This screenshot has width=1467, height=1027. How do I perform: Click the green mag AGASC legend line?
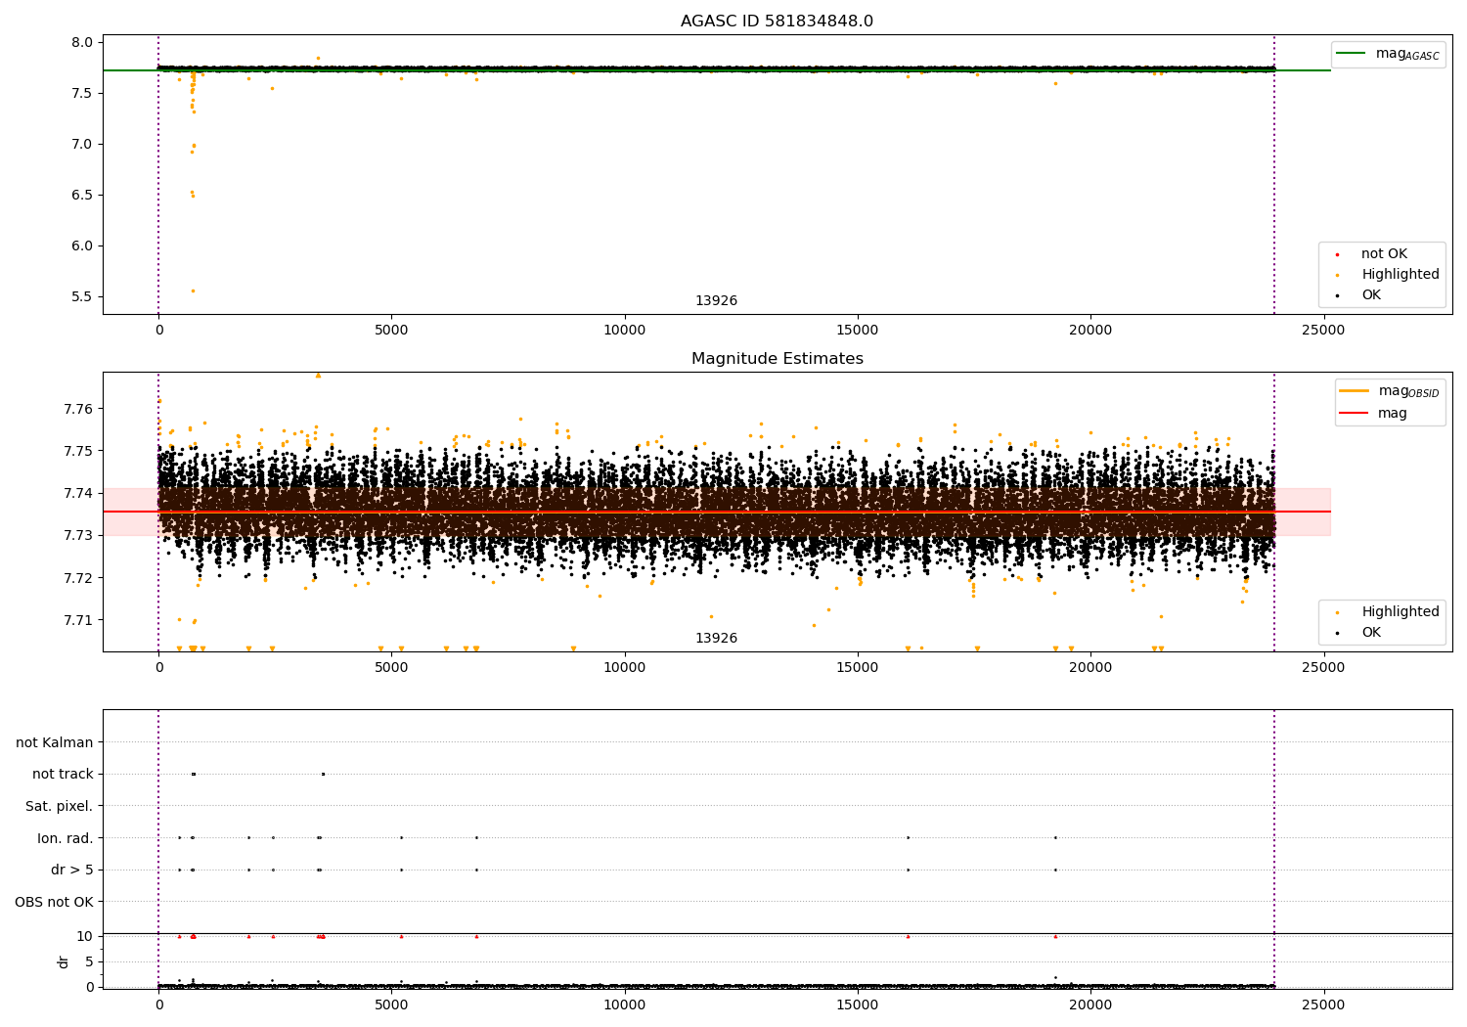pos(1353,54)
